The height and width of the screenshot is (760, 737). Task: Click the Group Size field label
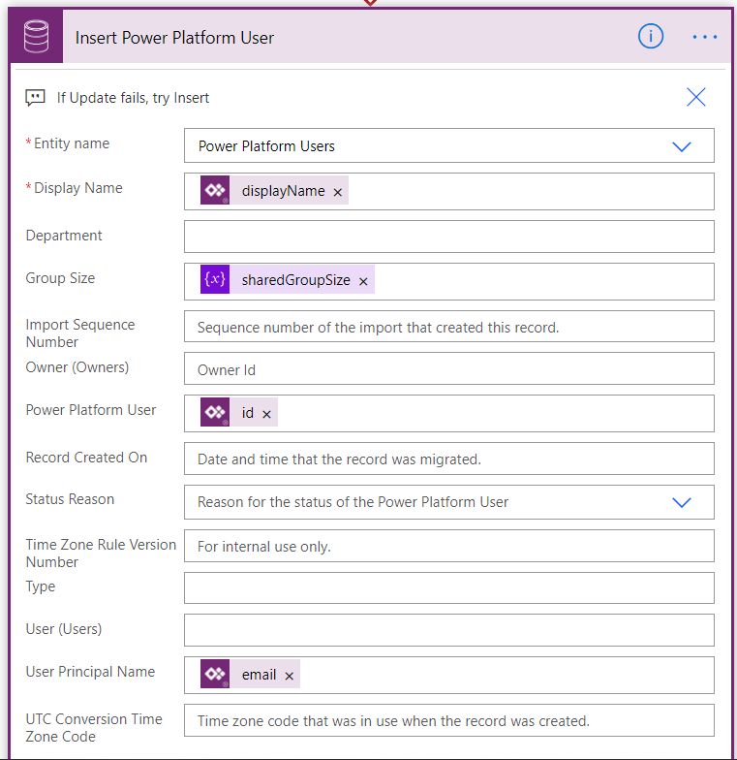click(x=60, y=278)
